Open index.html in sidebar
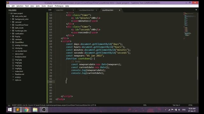This screenshot has height=114, width=204. coord(19,71)
